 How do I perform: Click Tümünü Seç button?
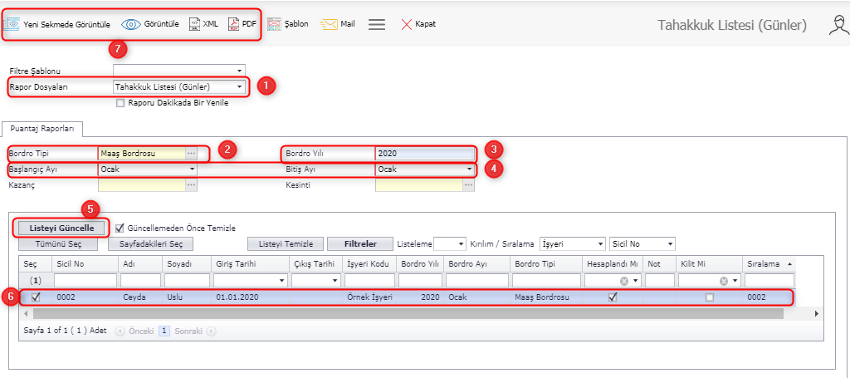click(x=59, y=244)
